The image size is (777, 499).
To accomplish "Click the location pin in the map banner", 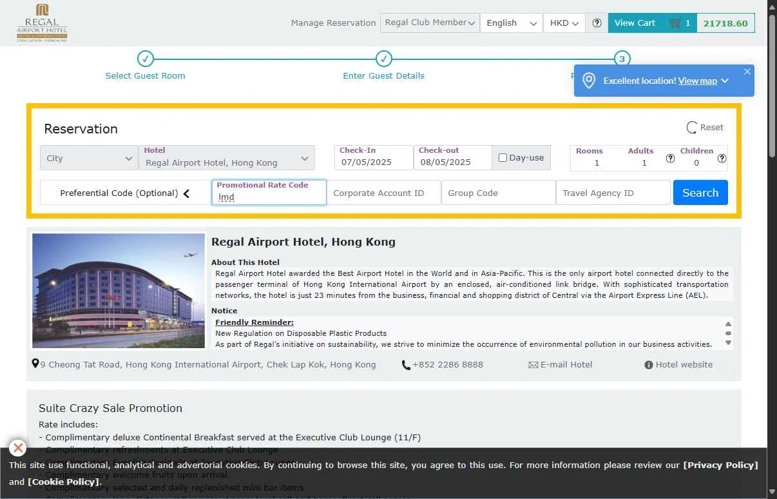I will pos(589,81).
